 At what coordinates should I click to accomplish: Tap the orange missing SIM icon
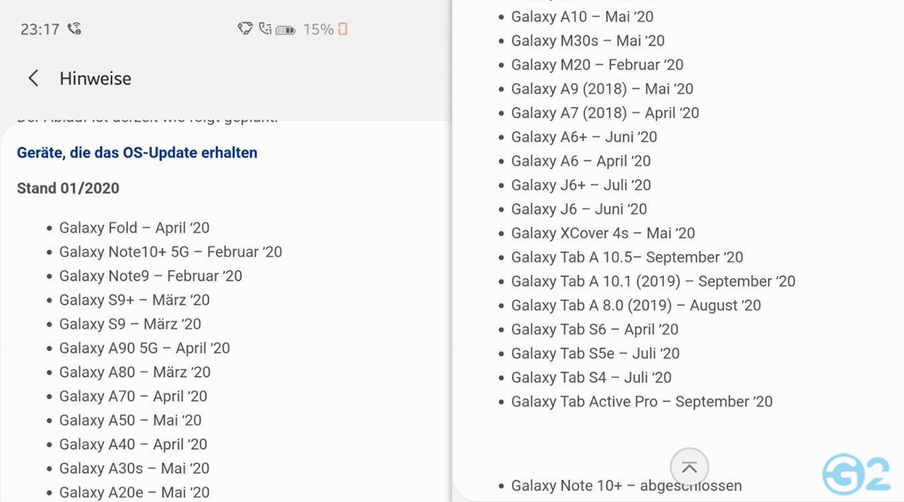[x=343, y=29]
